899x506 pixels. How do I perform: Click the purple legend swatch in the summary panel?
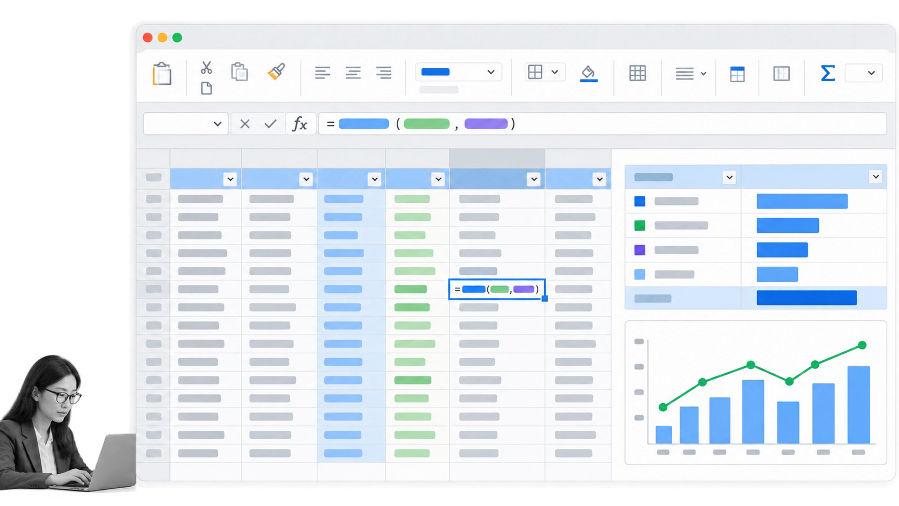pos(640,250)
